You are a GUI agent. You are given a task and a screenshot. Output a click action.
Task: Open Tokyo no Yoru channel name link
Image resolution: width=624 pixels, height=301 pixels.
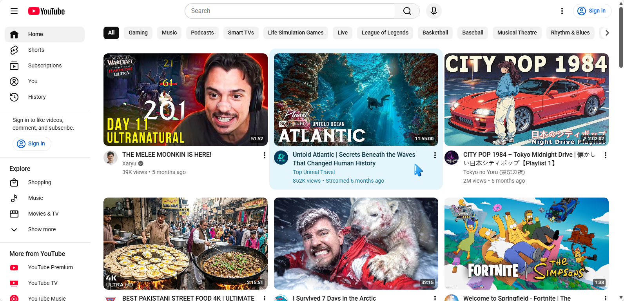(x=494, y=172)
